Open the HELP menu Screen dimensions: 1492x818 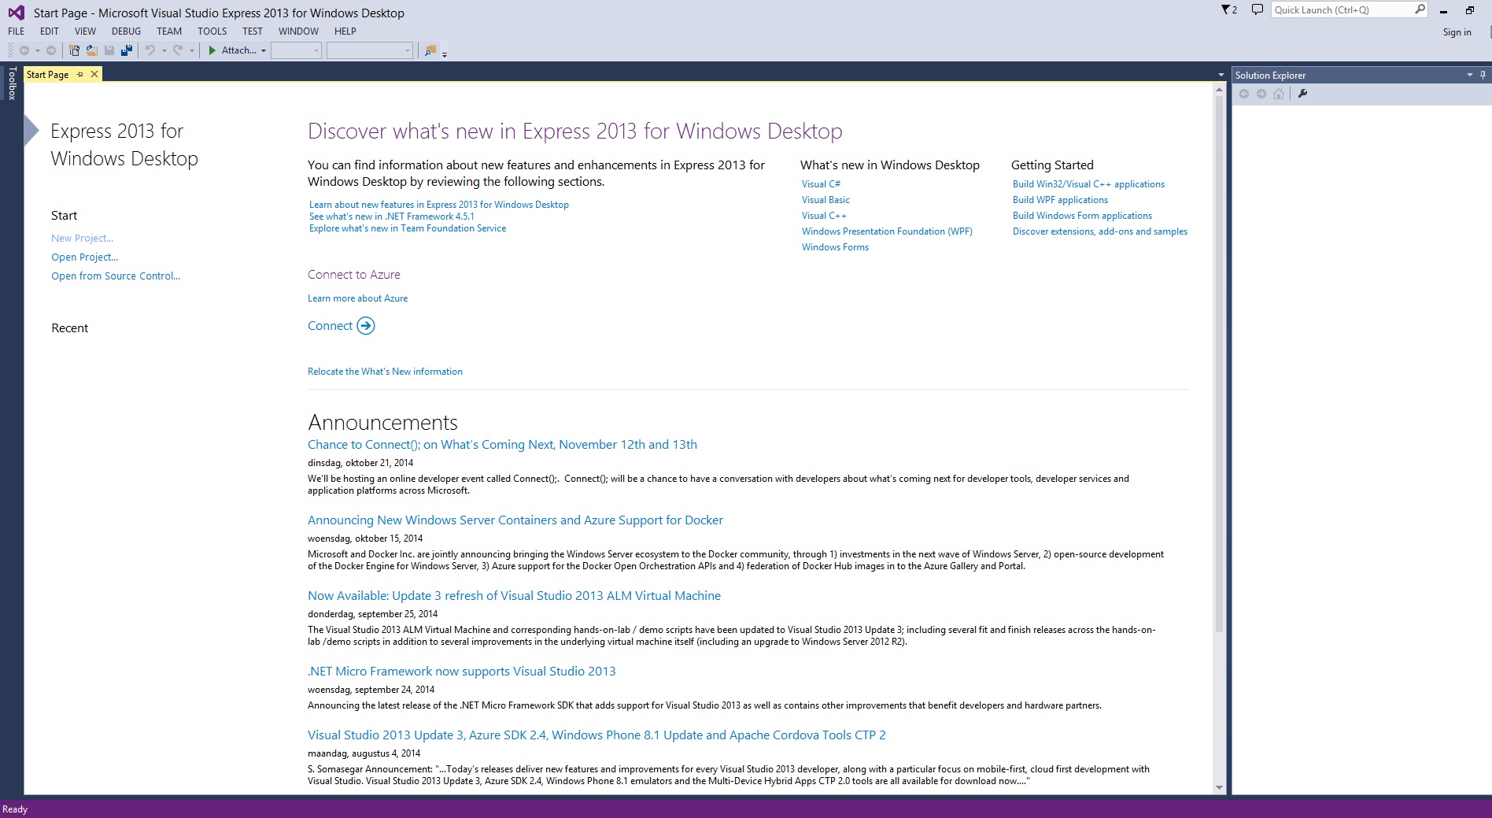tap(345, 31)
